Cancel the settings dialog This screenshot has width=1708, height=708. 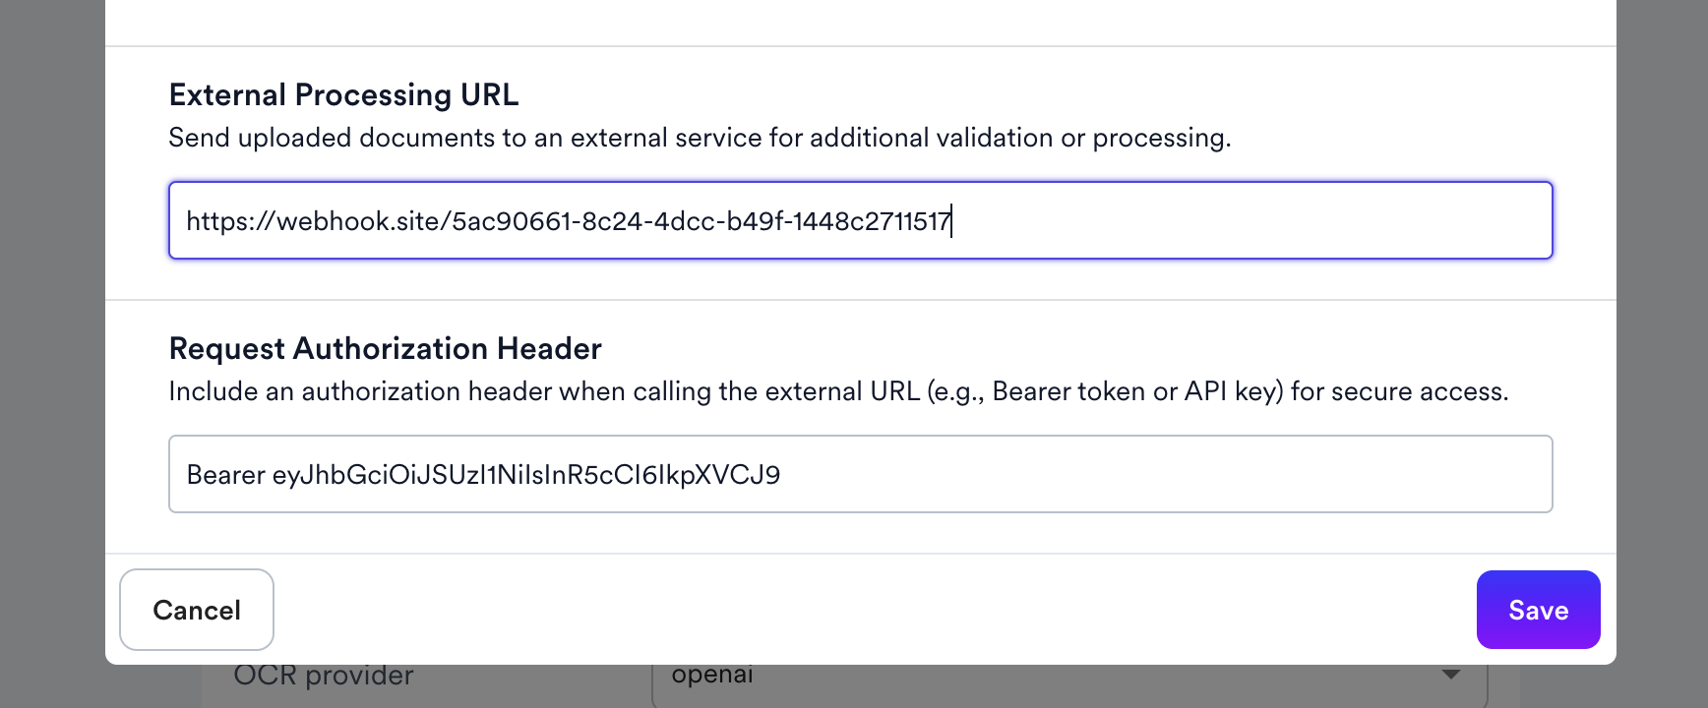[x=197, y=610]
